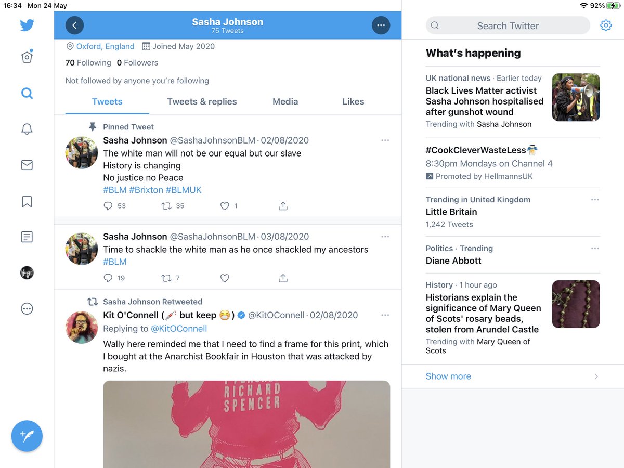
Task: Open the #Brixton hashtag
Action: tap(146, 190)
